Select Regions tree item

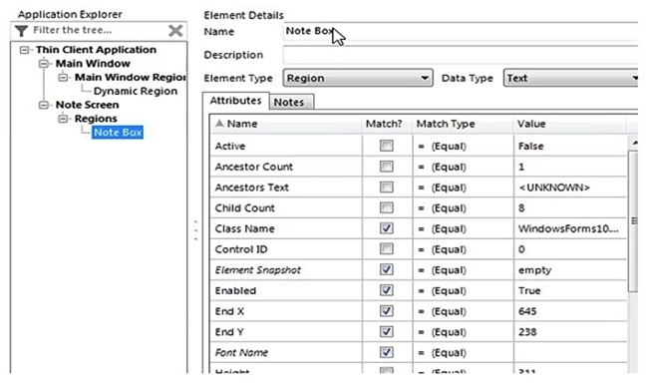(96, 119)
